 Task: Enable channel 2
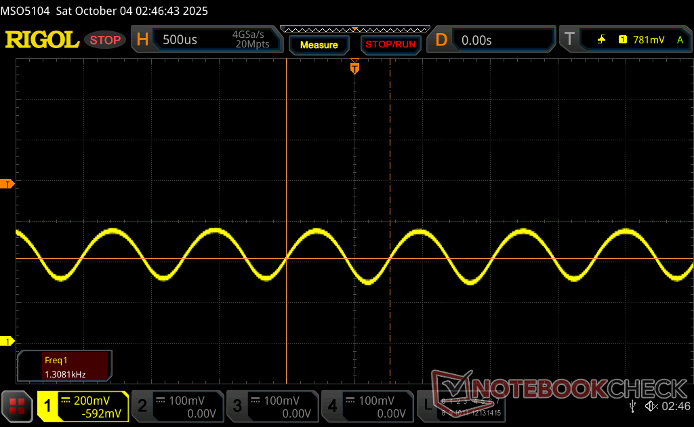click(x=176, y=406)
